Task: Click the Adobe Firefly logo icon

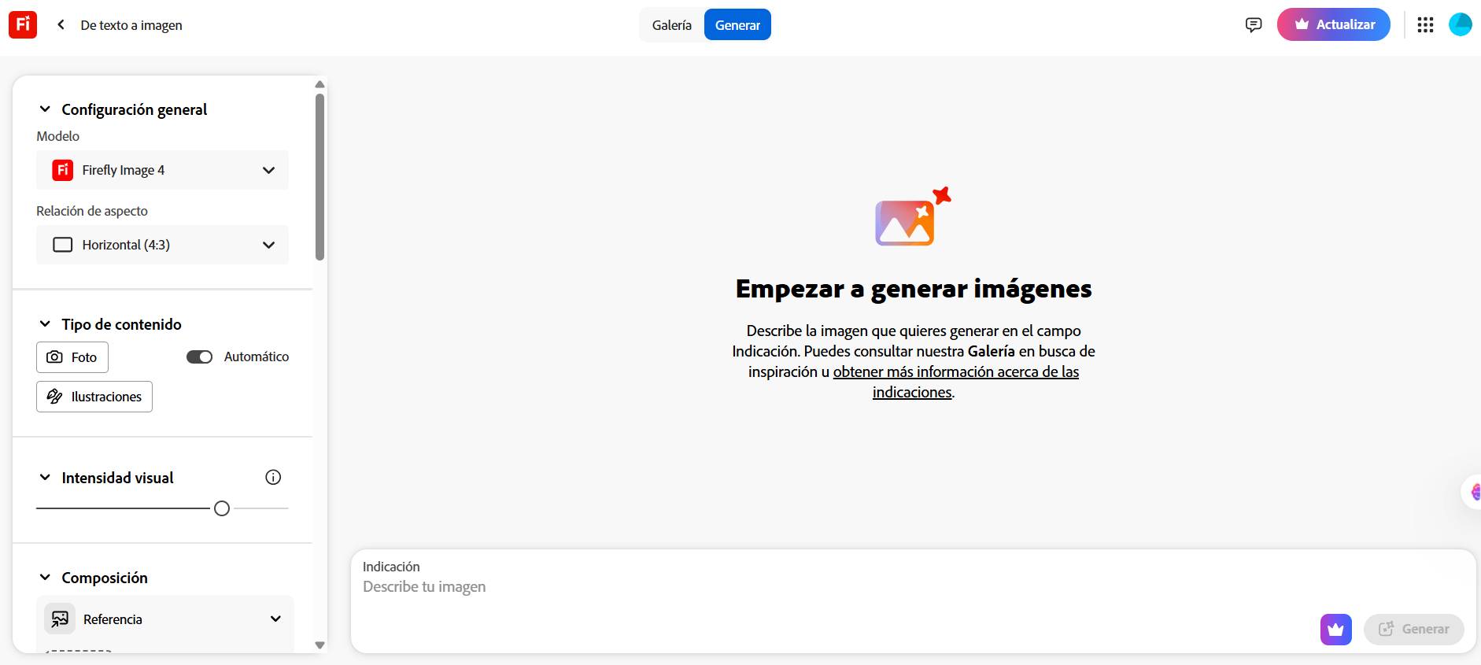Action: click(23, 24)
